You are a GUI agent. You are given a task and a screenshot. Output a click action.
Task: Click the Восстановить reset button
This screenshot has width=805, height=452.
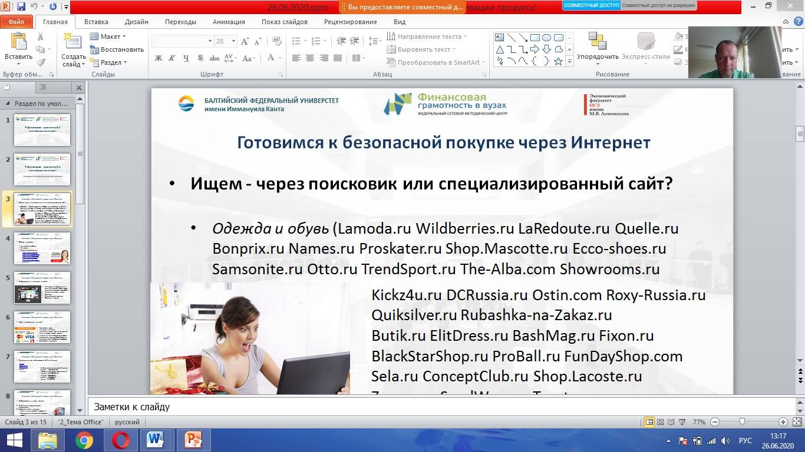117,49
